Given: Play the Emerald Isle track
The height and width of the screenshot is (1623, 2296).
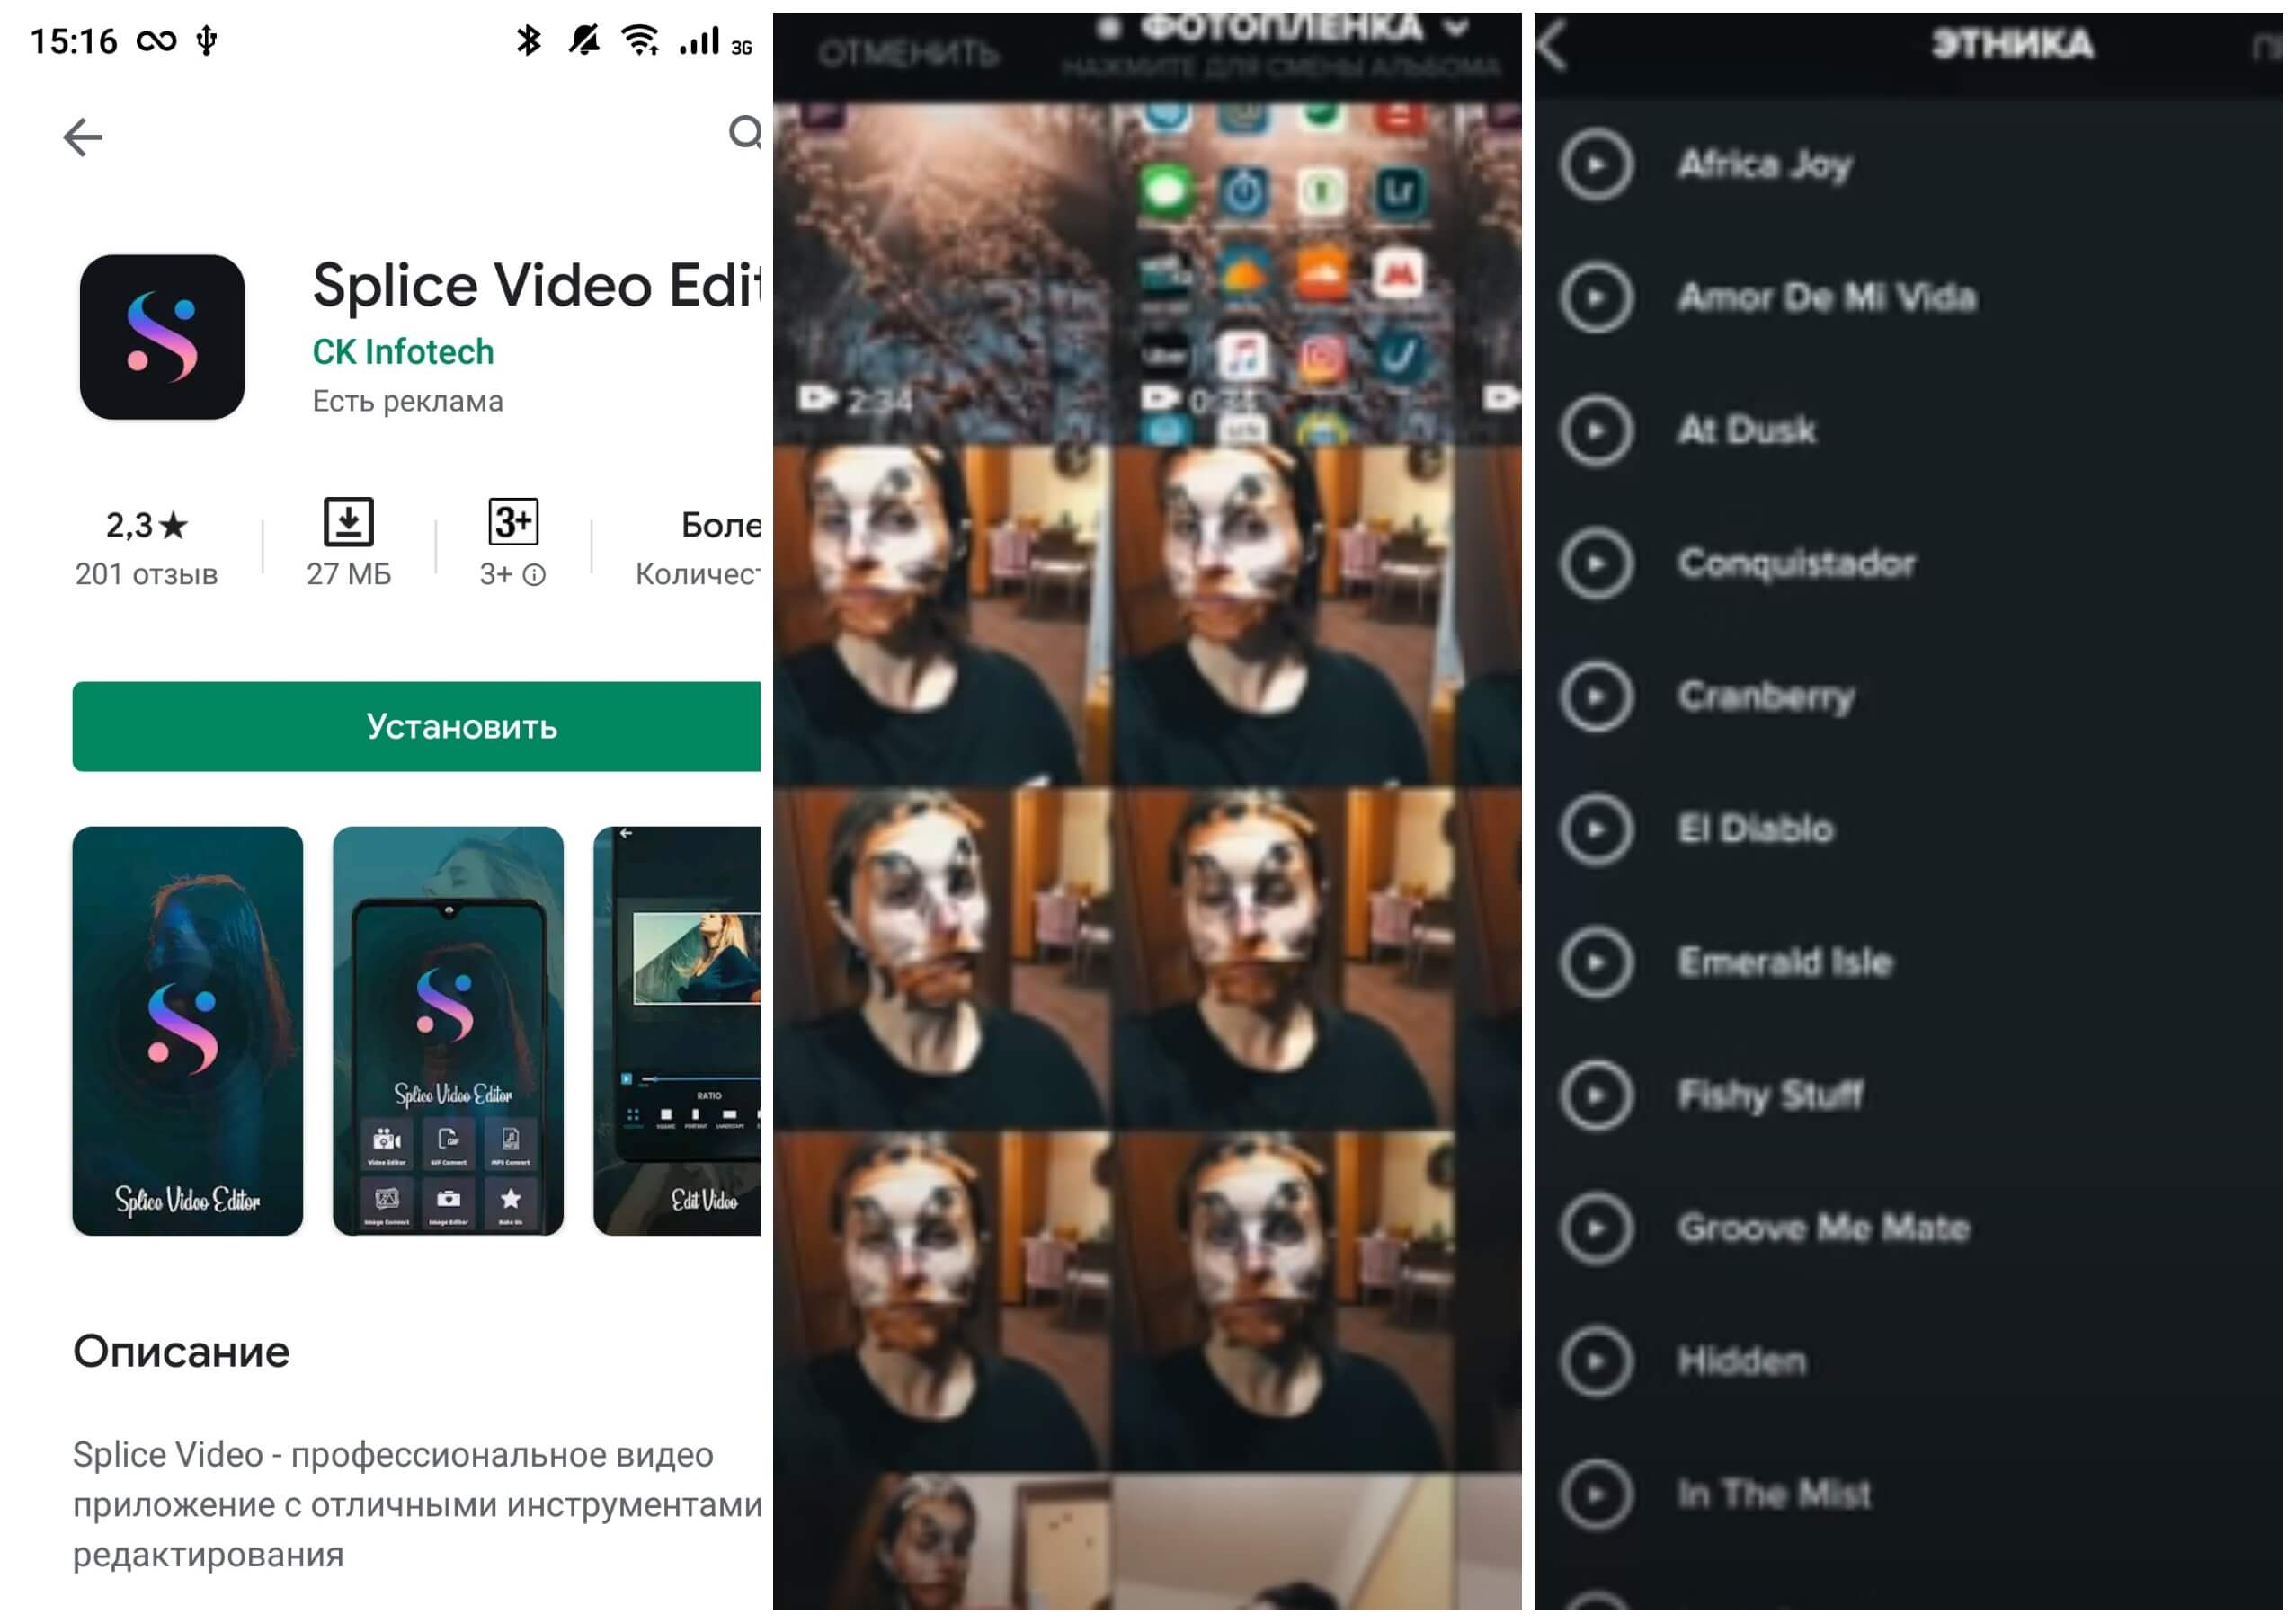Looking at the screenshot, I should click(1597, 962).
